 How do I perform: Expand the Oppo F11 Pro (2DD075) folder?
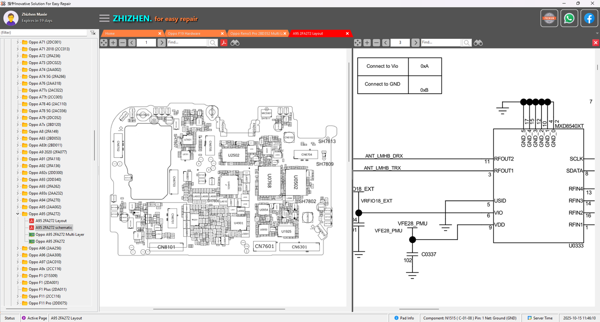tap(18, 303)
